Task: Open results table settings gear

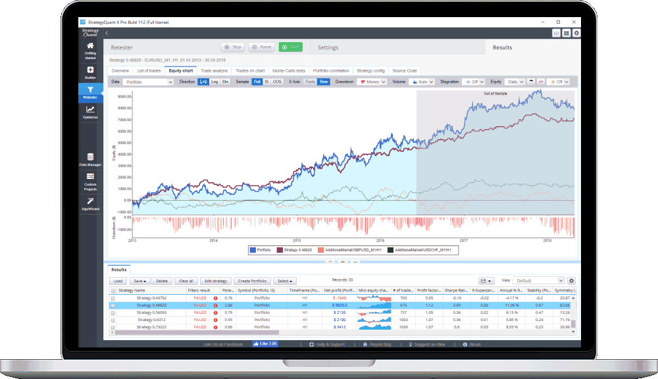Action: pyautogui.click(x=571, y=280)
